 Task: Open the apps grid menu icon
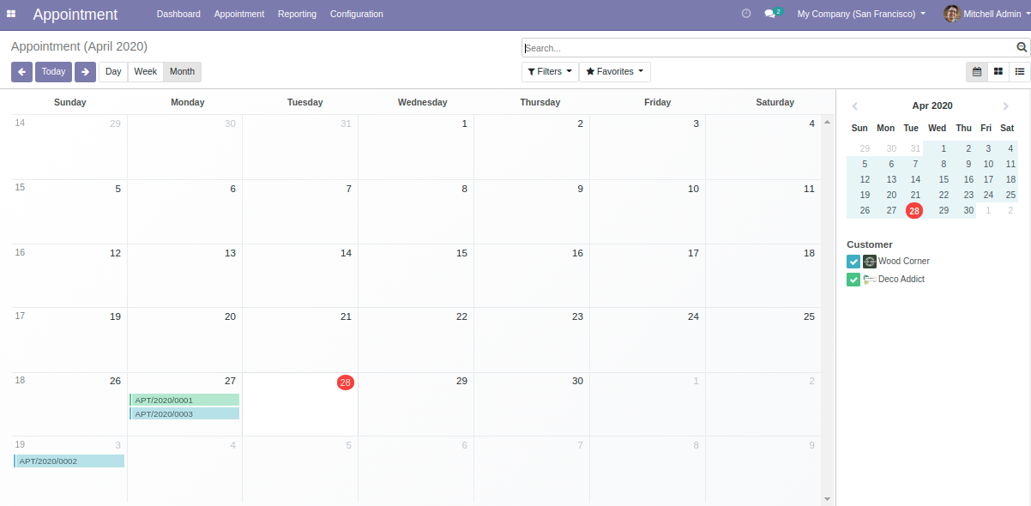click(11, 15)
